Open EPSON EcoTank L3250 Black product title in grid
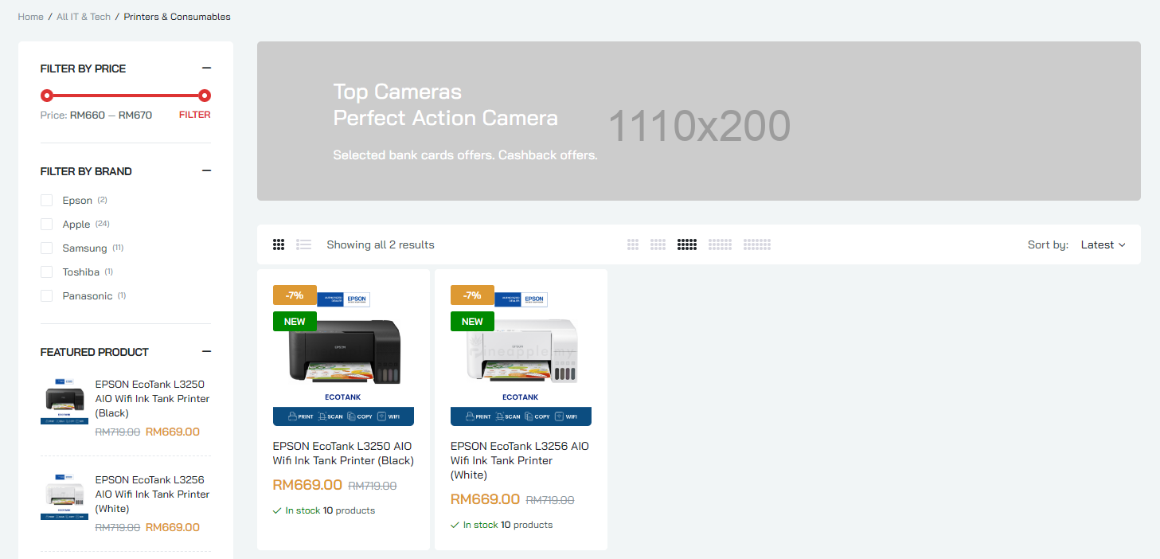Viewport: 1160px width, 559px height. [x=343, y=453]
